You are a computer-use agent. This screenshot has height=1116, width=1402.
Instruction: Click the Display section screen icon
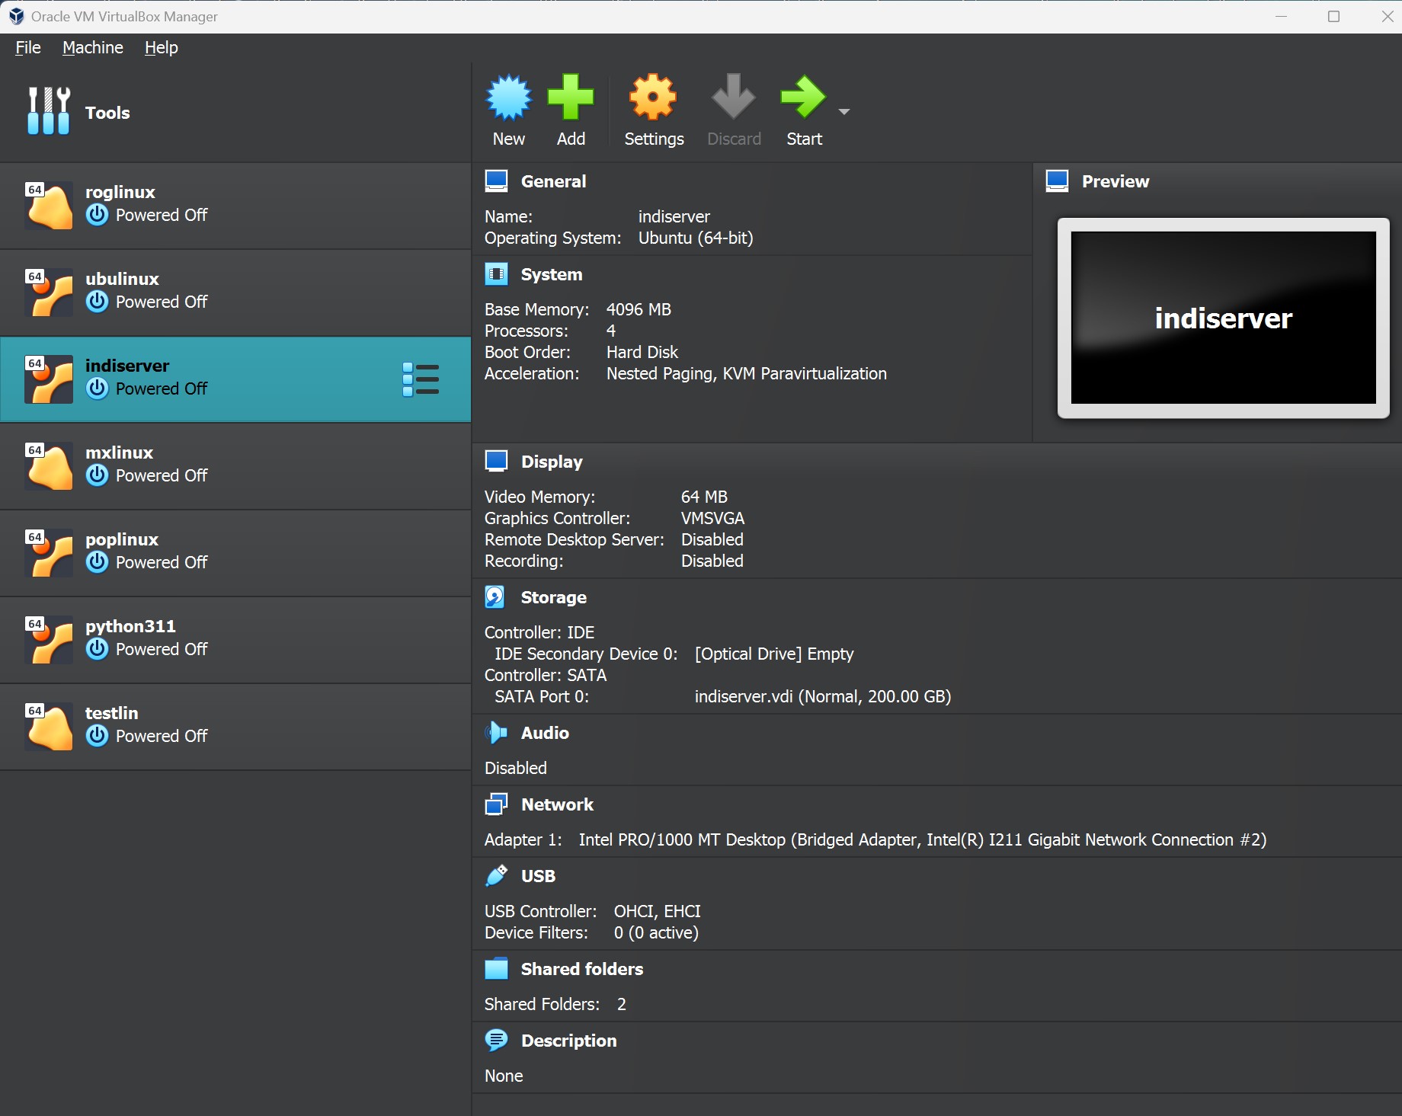[496, 462]
